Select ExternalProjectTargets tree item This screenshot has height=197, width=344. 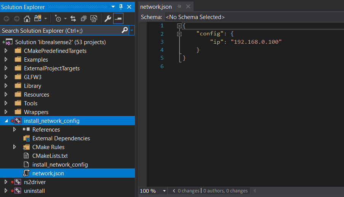(x=52, y=68)
